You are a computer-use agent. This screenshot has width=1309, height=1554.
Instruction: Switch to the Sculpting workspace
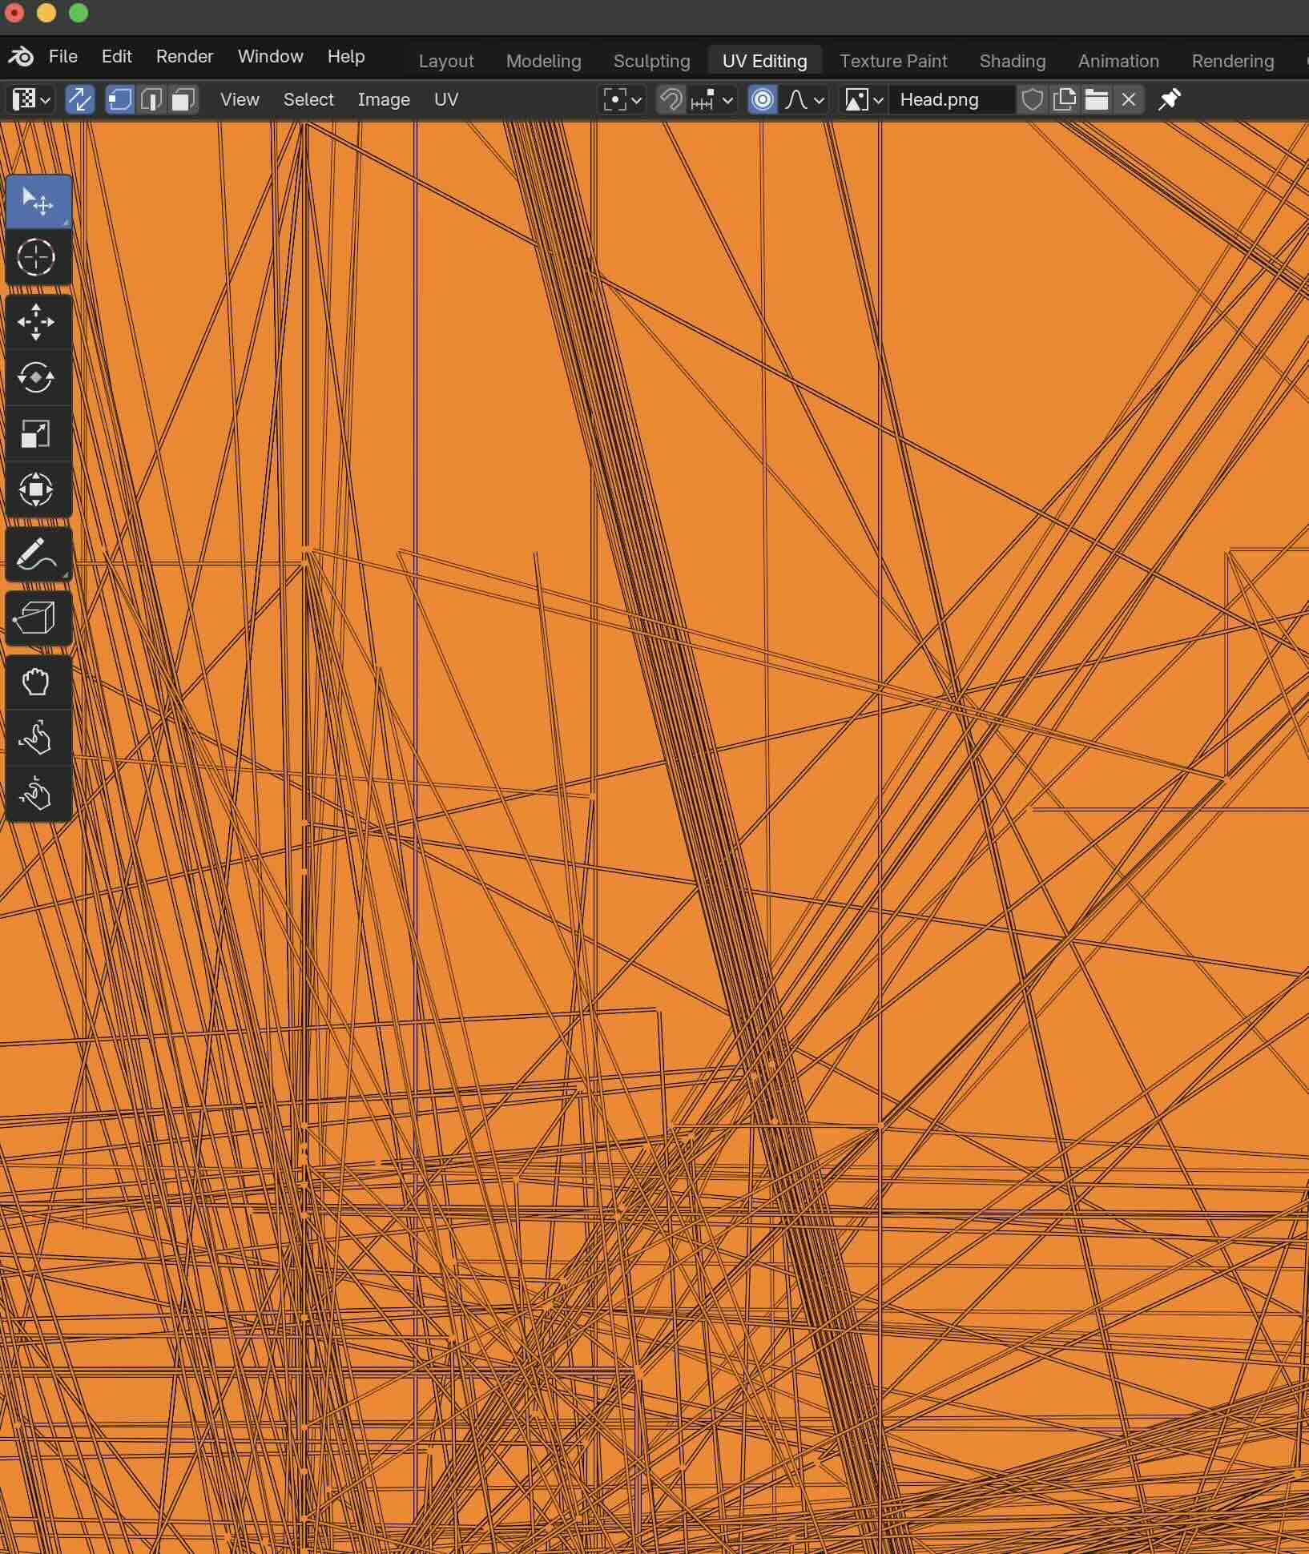[x=651, y=61]
